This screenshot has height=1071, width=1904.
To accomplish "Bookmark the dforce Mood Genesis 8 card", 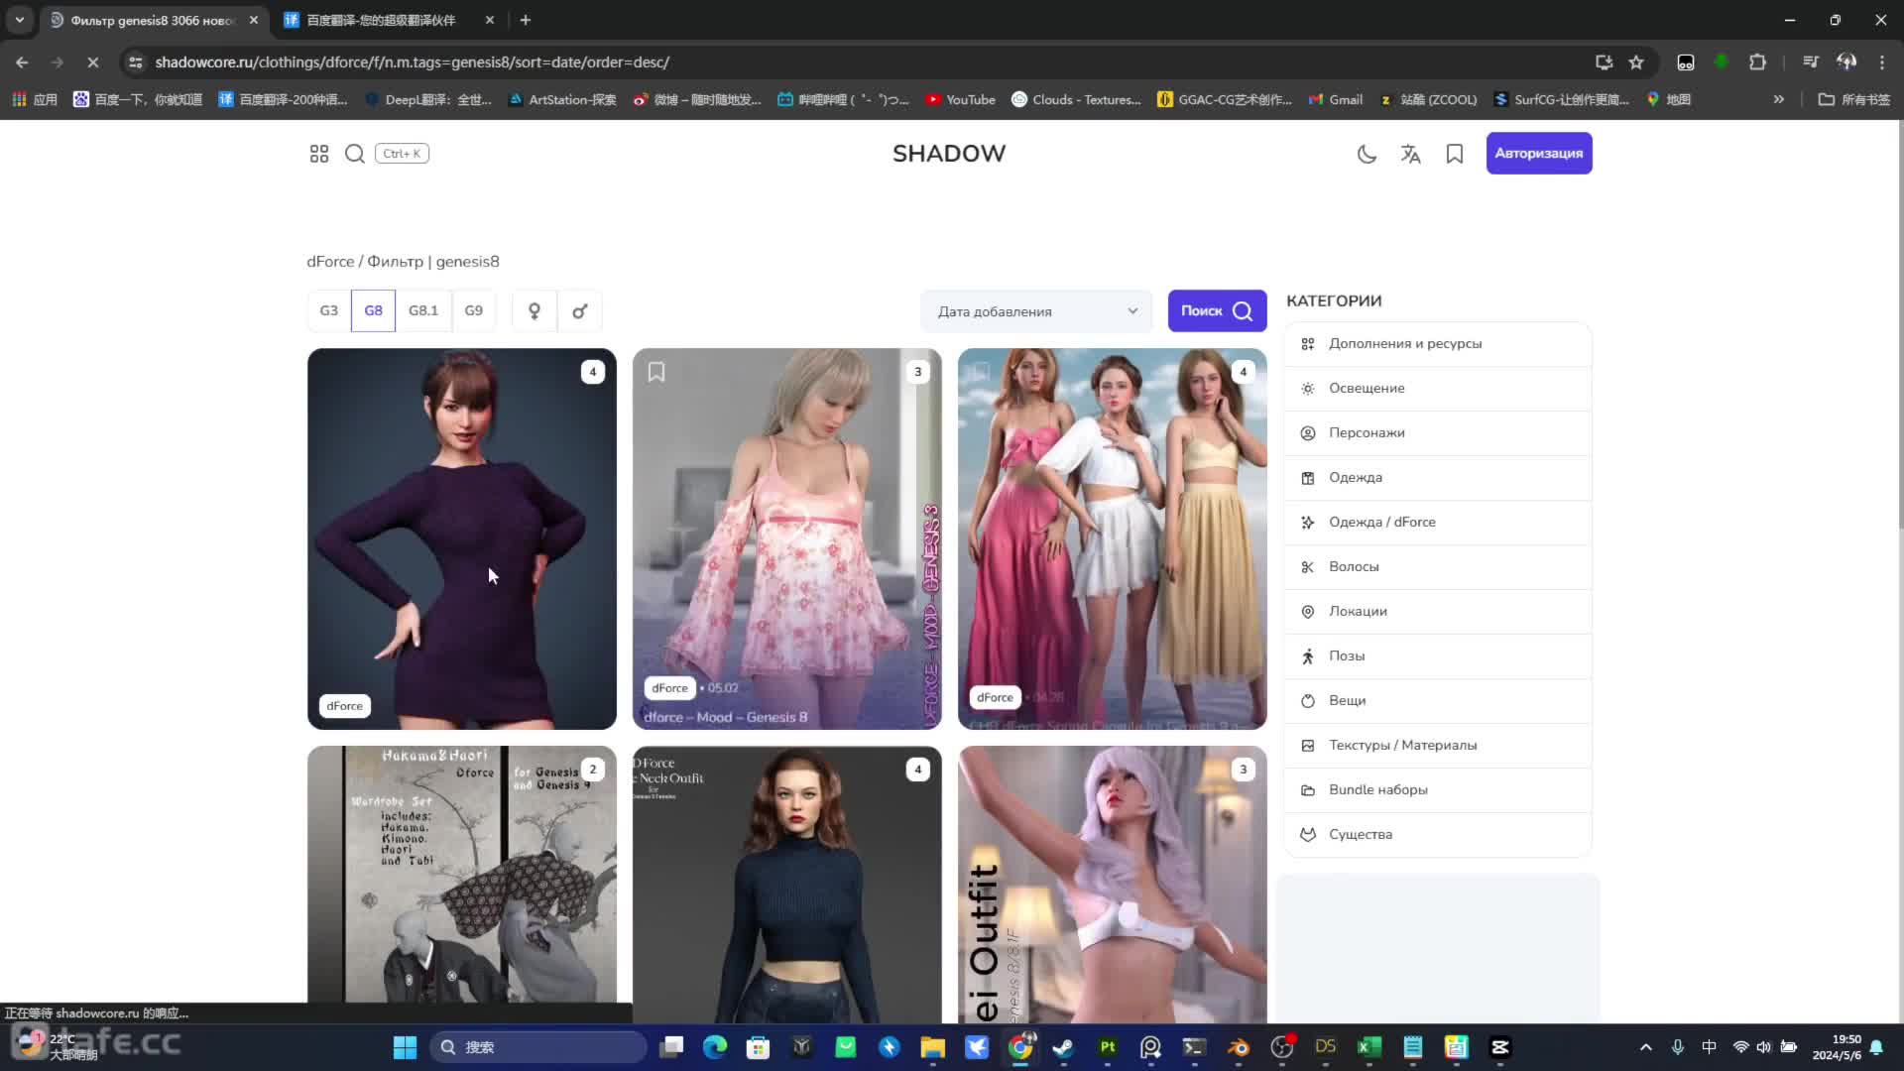I will tap(656, 372).
